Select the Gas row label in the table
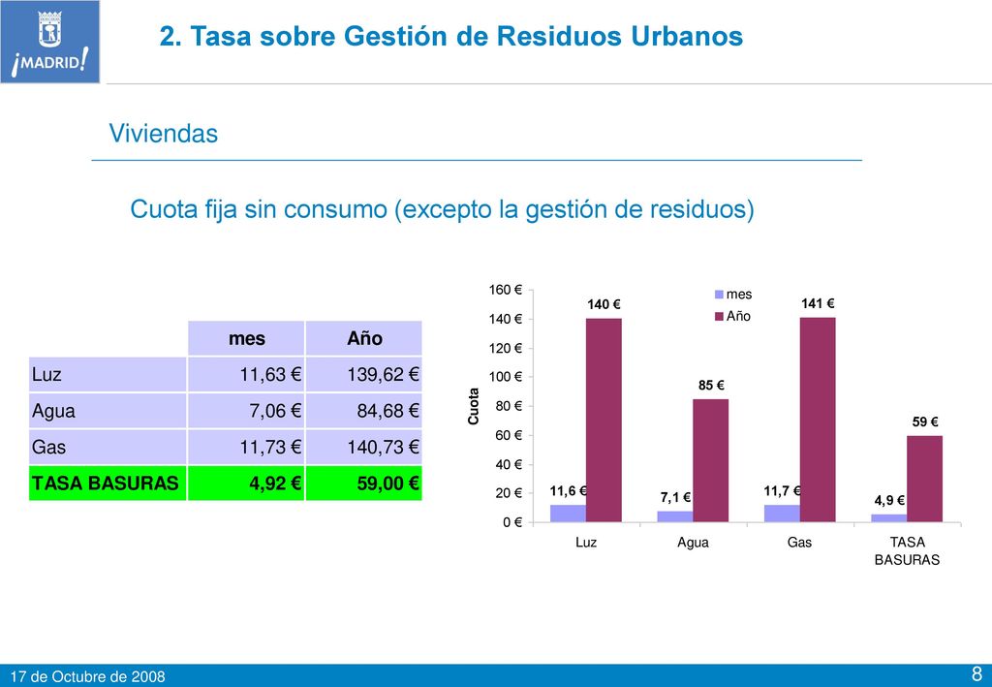 [x=108, y=448]
